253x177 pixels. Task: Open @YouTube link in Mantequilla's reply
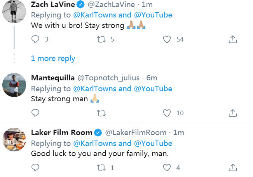pyautogui.click(x=153, y=88)
